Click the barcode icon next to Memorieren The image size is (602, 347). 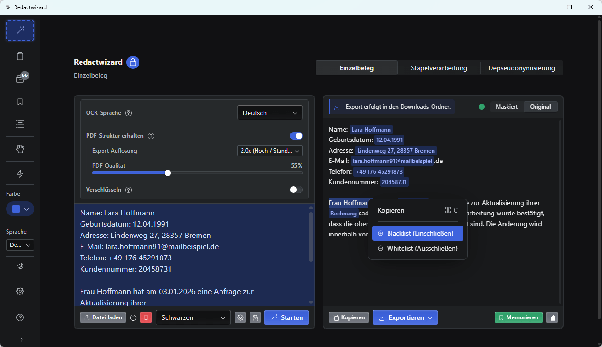552,317
